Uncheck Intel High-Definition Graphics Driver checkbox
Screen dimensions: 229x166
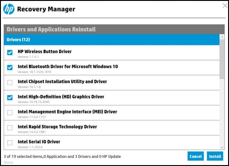pos(10,98)
